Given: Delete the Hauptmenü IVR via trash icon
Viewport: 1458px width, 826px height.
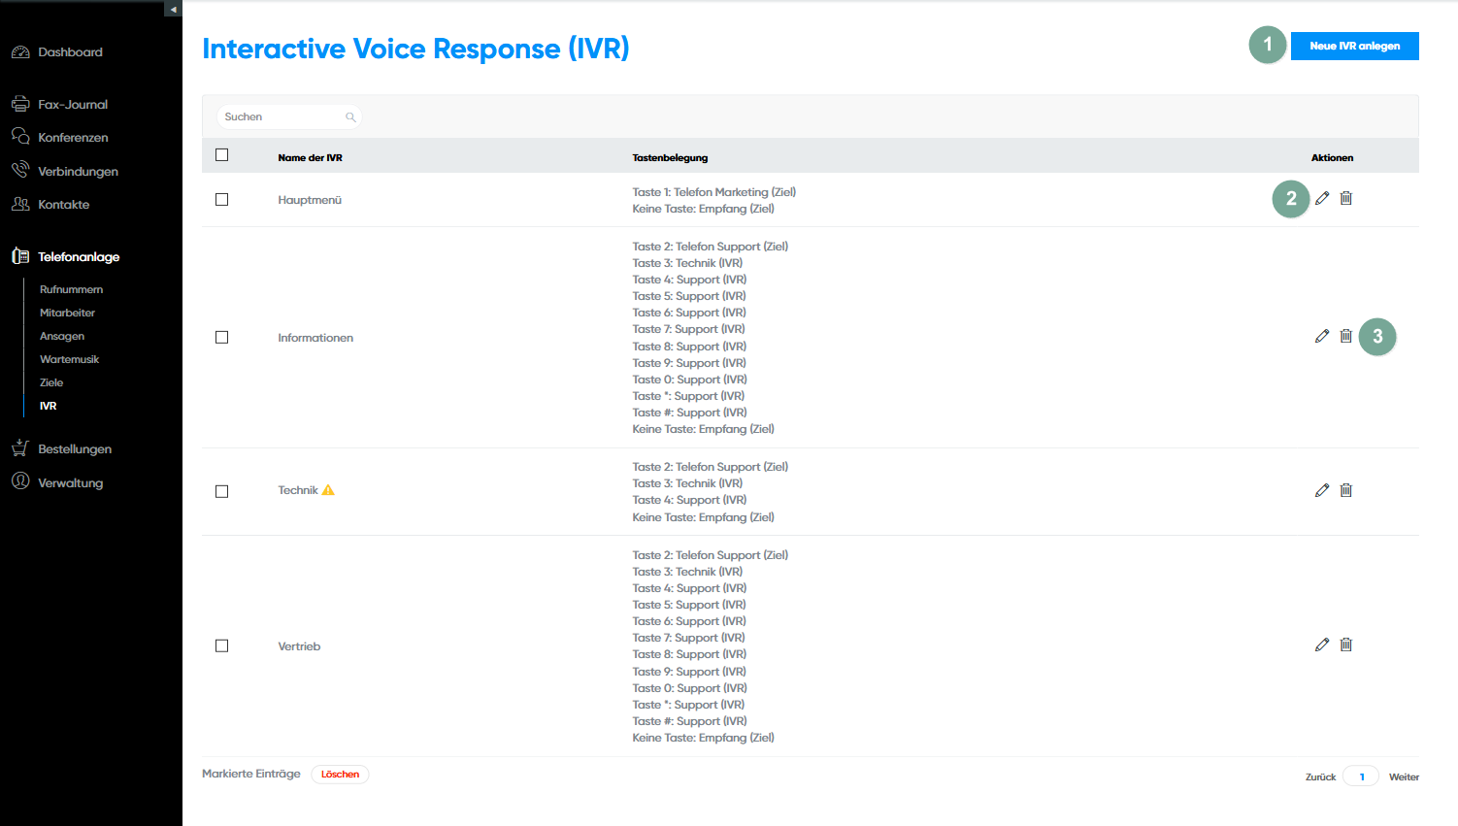Looking at the screenshot, I should 1346,198.
